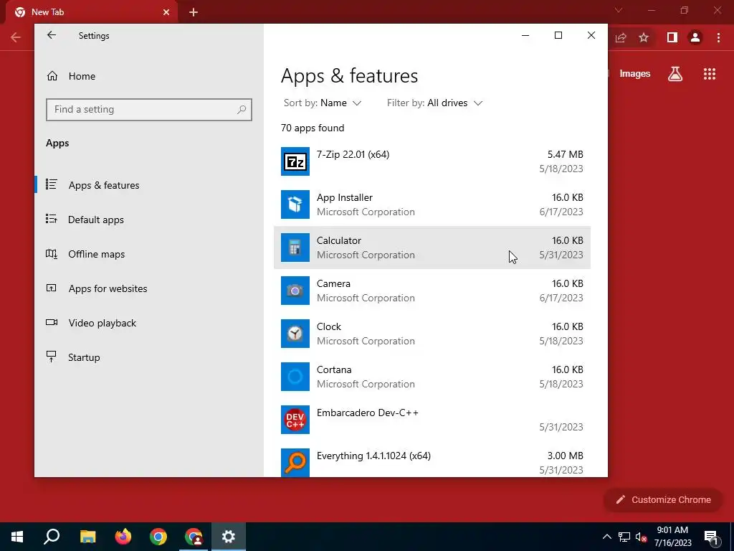Select the Clock app name
Screen dimensions: 734x551
pos(328,327)
